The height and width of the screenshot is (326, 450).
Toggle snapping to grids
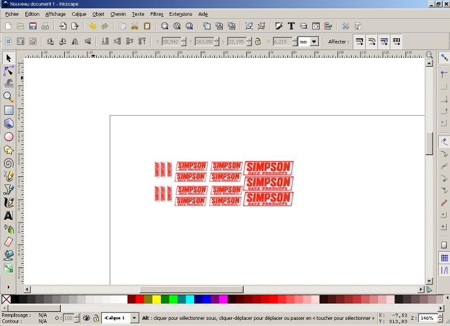444,258
